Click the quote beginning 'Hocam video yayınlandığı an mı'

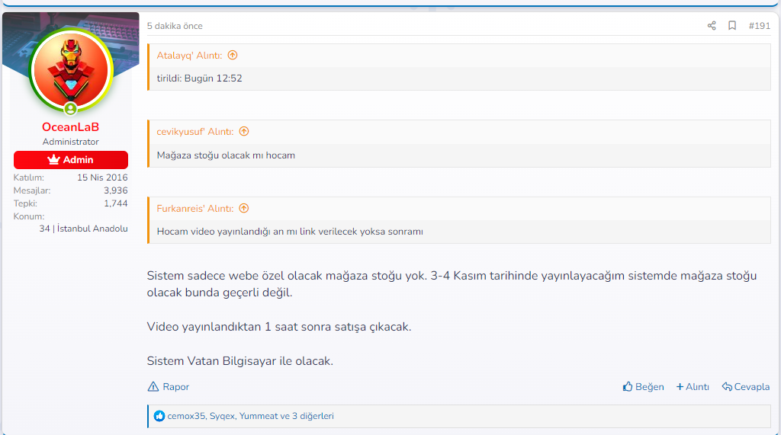[290, 232]
